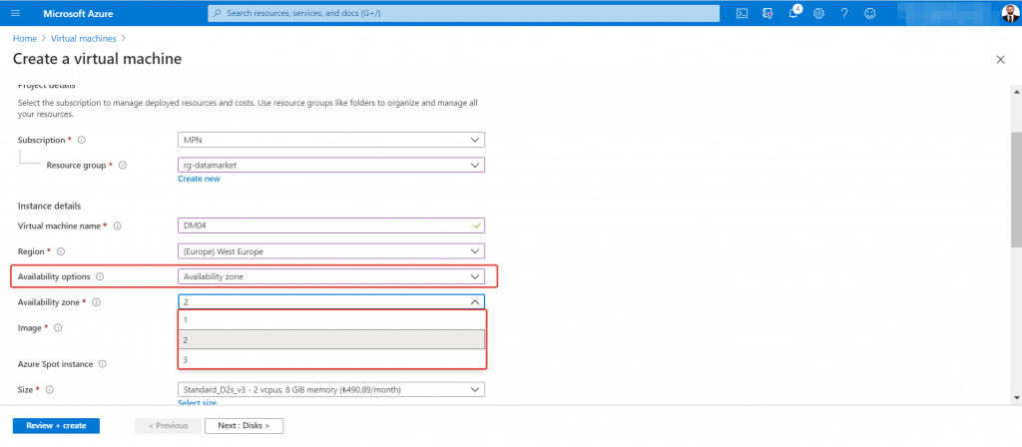This screenshot has height=447, width=1022.
Task: Show info tooltip for Region
Action: click(61, 251)
